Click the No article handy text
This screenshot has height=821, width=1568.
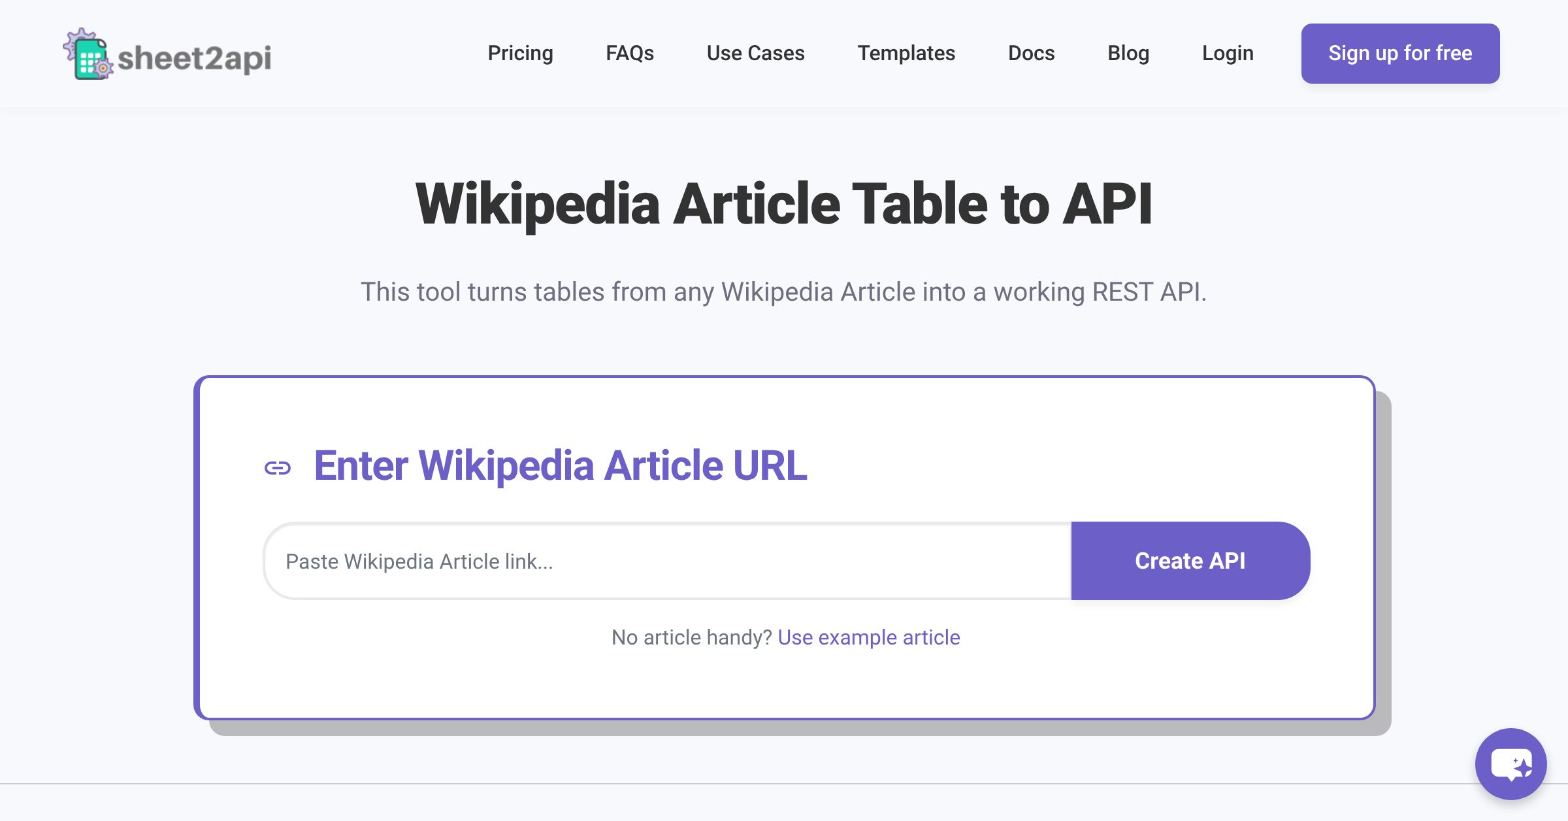pyautogui.click(x=691, y=637)
